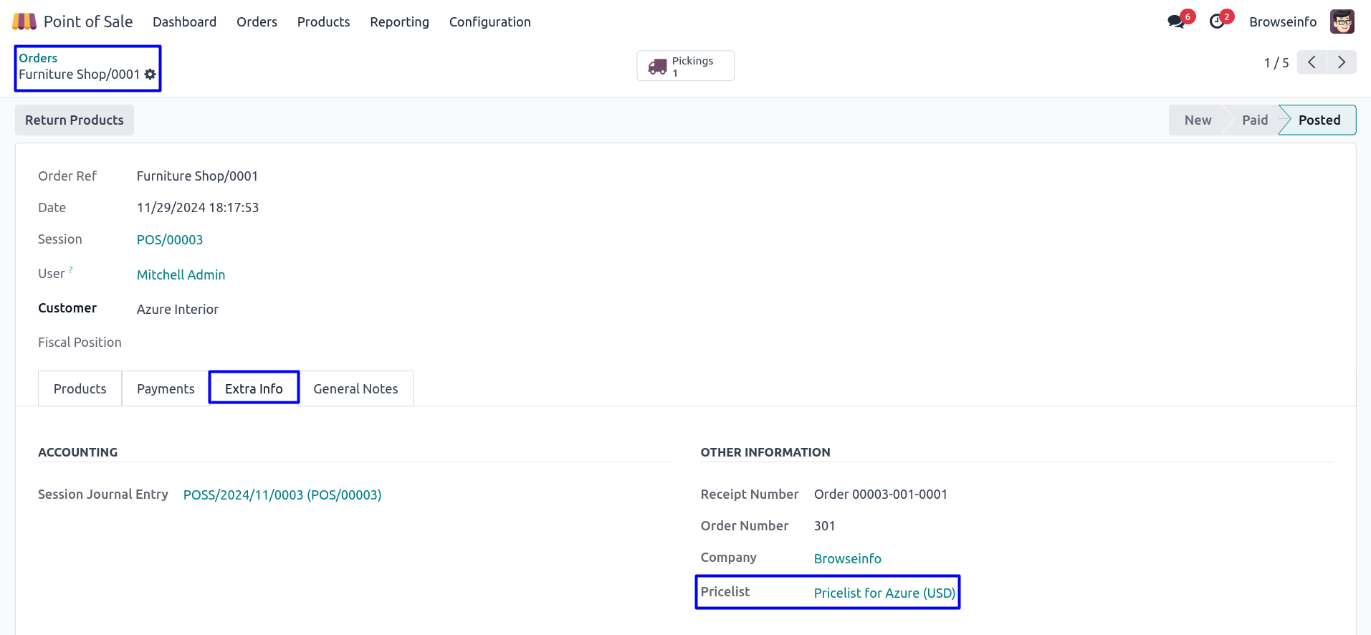The image size is (1371, 635).
Task: Open the Configuration menu
Action: point(489,22)
